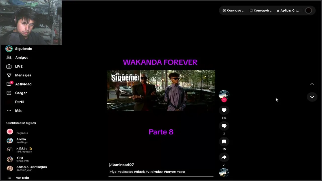
Task: Open comments with the speech bubble icon
Action: (224, 126)
